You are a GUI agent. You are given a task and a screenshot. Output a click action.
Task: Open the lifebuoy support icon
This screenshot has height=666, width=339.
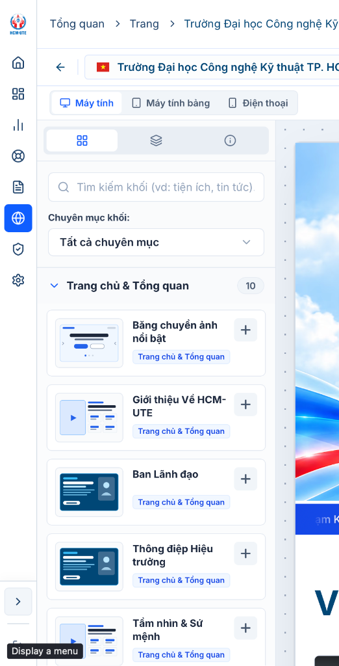click(x=18, y=156)
